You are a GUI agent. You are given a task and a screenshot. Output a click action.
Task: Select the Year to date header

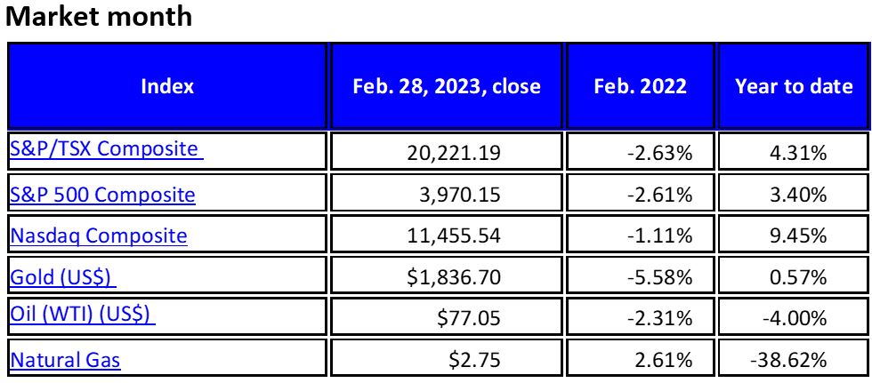(795, 86)
